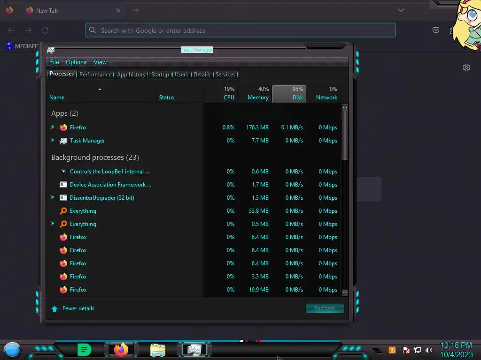Image resolution: width=481 pixels, height=360 pixels.
Task: Open the MEDIAFIRE bookmark in Firefox
Action: (x=22, y=46)
